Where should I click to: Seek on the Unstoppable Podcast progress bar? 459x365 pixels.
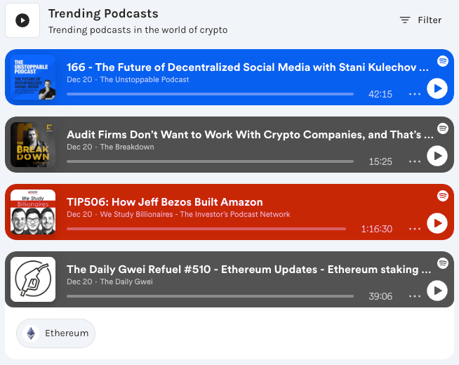210,94
